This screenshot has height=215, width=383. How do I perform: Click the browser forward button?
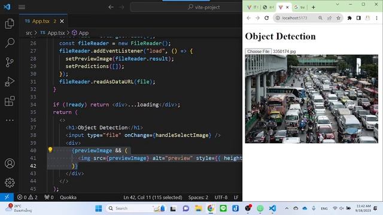click(257, 18)
